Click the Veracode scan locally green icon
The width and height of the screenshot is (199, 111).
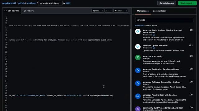coord(138,58)
